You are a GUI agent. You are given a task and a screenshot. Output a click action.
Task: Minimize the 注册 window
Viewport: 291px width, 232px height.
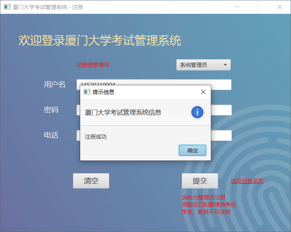click(x=237, y=7)
